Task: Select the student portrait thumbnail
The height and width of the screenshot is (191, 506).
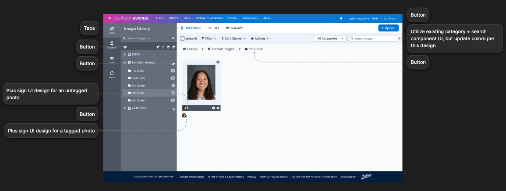Action: (201, 82)
